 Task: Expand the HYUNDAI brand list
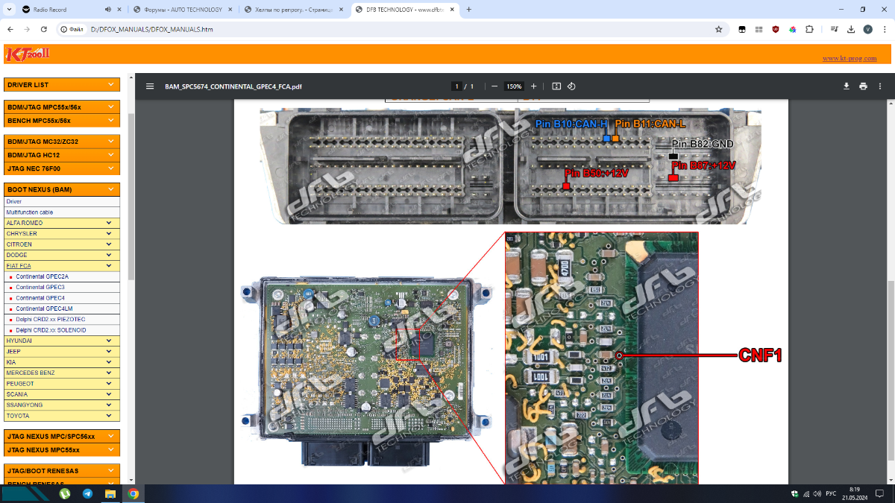(x=62, y=341)
